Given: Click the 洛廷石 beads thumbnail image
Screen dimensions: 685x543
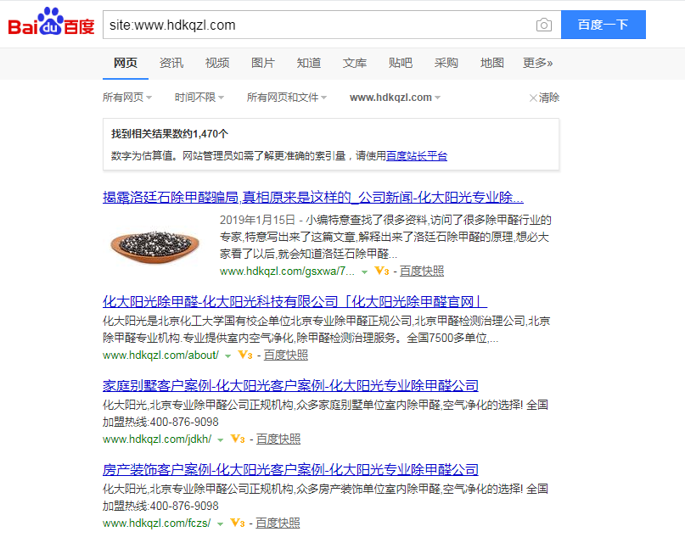Looking at the screenshot, I should (x=156, y=243).
